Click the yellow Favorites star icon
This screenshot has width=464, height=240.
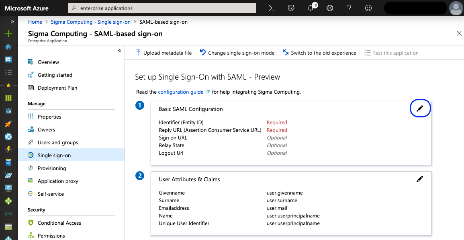[8, 85]
